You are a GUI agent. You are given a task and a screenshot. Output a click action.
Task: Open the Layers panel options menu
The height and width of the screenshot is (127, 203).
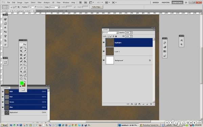click(154, 30)
